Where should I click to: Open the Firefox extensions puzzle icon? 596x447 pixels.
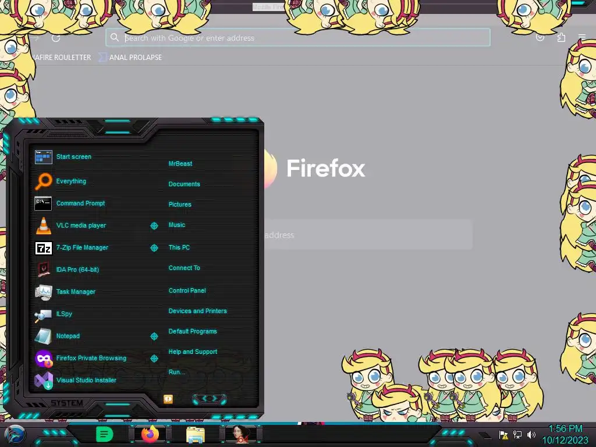click(x=561, y=37)
